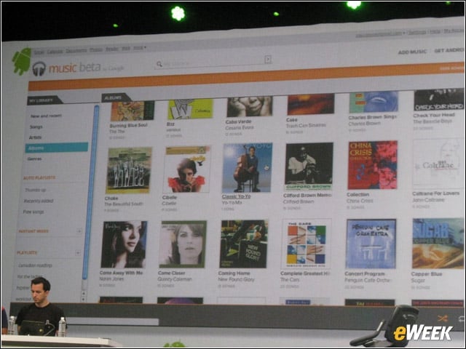Open the Add Music link
Image resolution: width=466 pixels, height=349 pixels.
click(412, 52)
